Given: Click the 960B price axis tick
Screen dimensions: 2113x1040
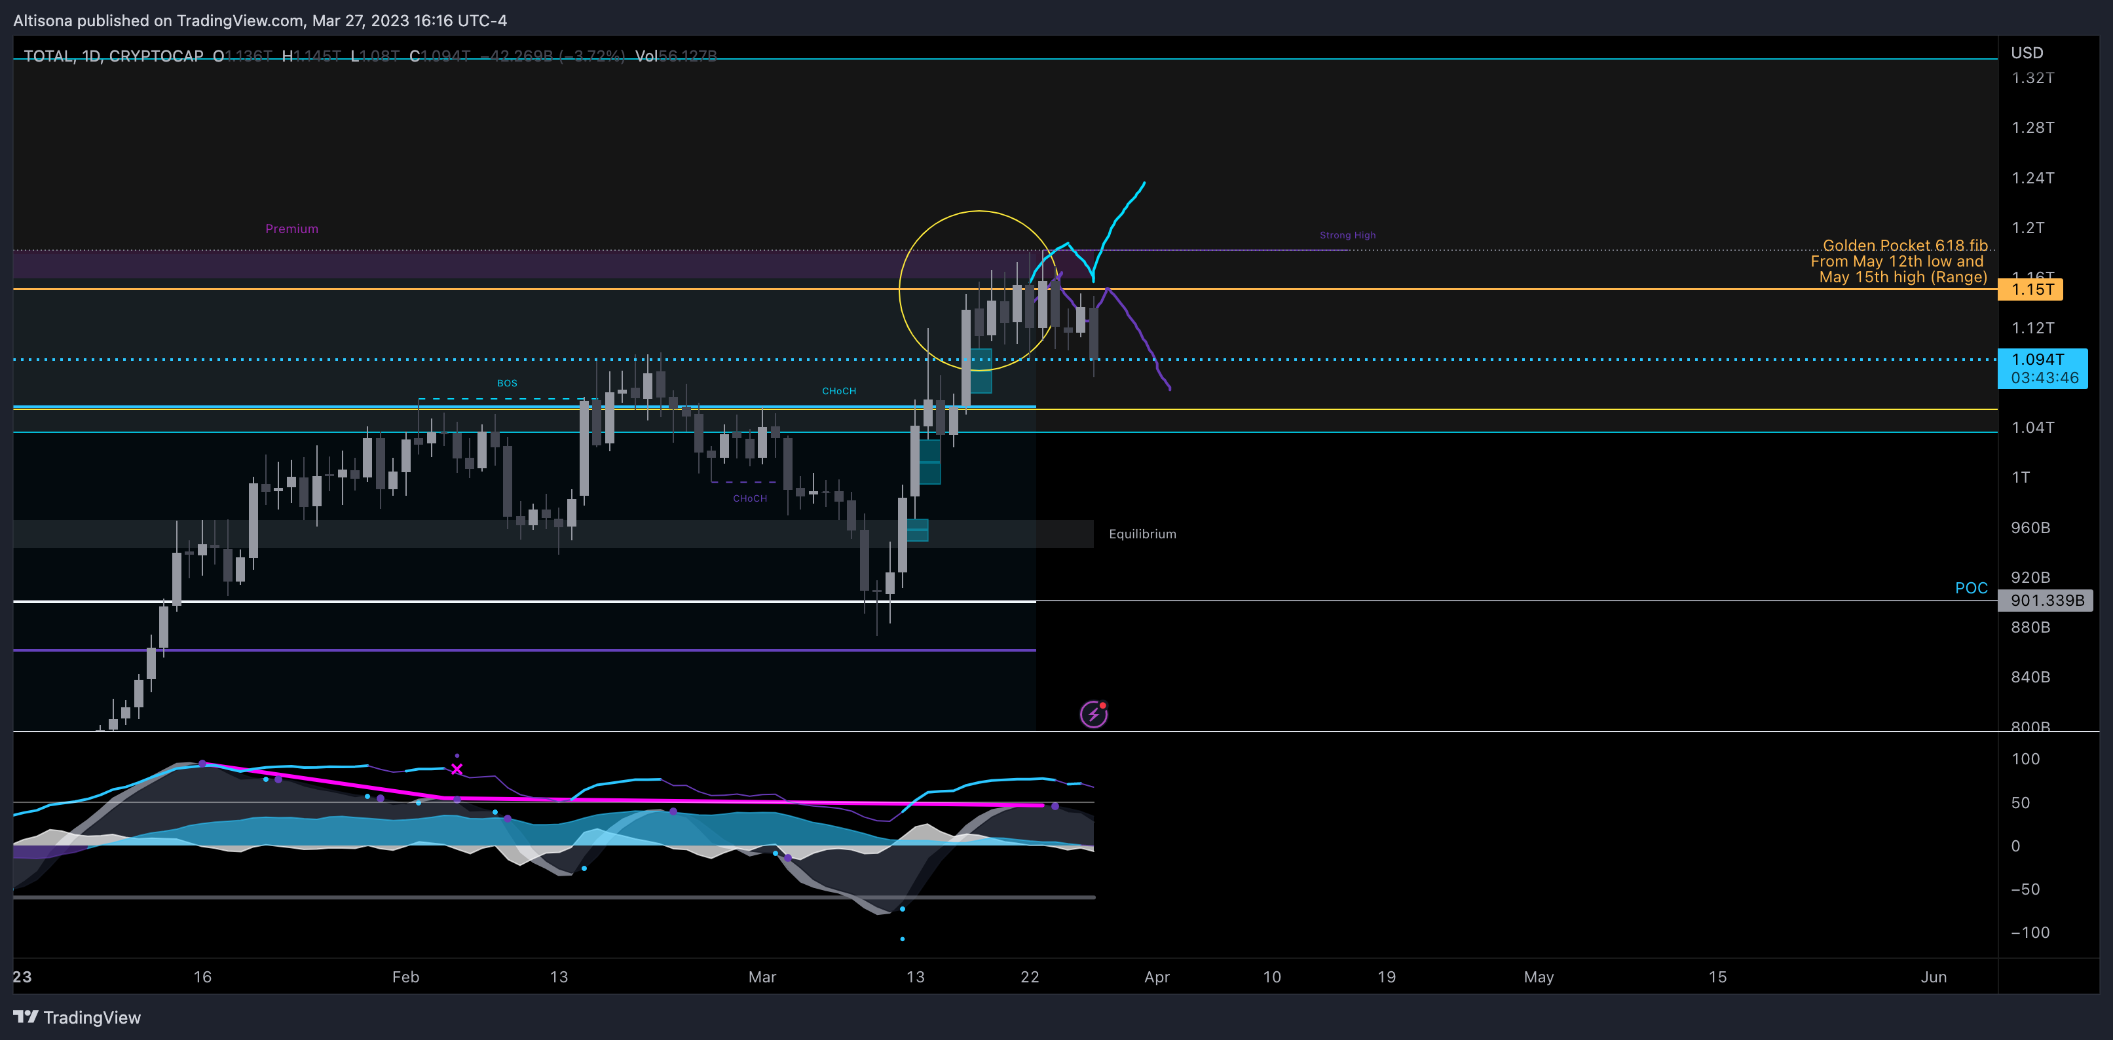Looking at the screenshot, I should [2030, 527].
